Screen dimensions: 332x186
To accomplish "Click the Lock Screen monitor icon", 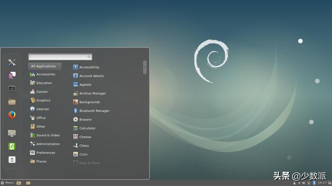I will [12, 133].
